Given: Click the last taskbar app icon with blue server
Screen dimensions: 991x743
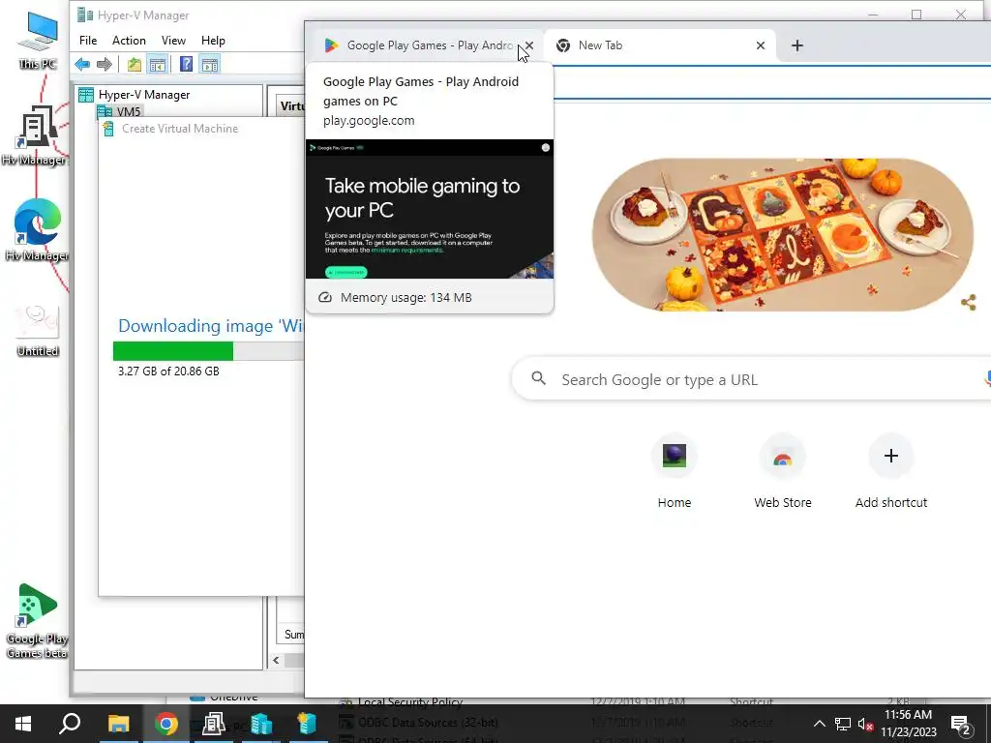Looking at the screenshot, I should (307, 724).
